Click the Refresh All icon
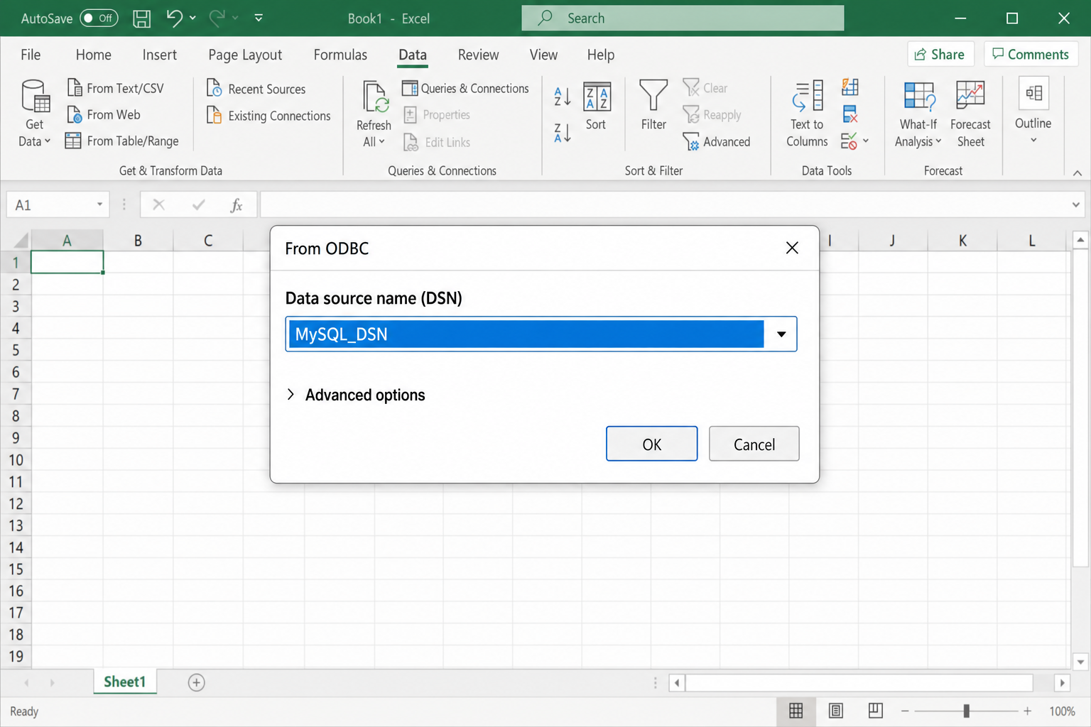The height and width of the screenshot is (727, 1091). [374, 97]
